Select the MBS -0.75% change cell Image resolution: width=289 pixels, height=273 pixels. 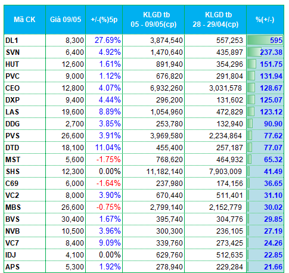tap(104, 207)
